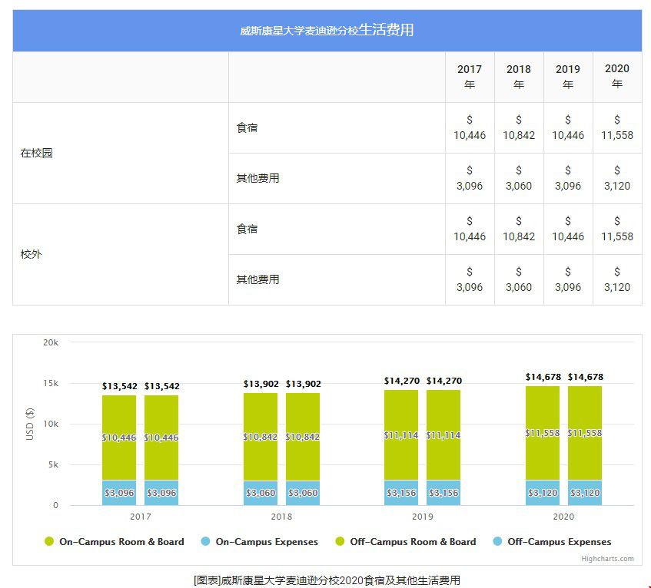This screenshot has width=651, height=588.
Task: Click the chart caption below the graph
Action: [x=327, y=580]
